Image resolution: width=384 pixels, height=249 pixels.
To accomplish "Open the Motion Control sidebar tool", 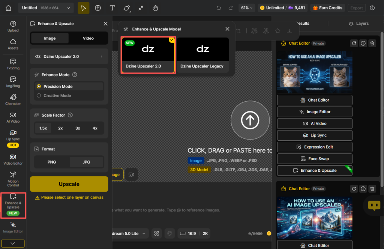I will 13,179.
